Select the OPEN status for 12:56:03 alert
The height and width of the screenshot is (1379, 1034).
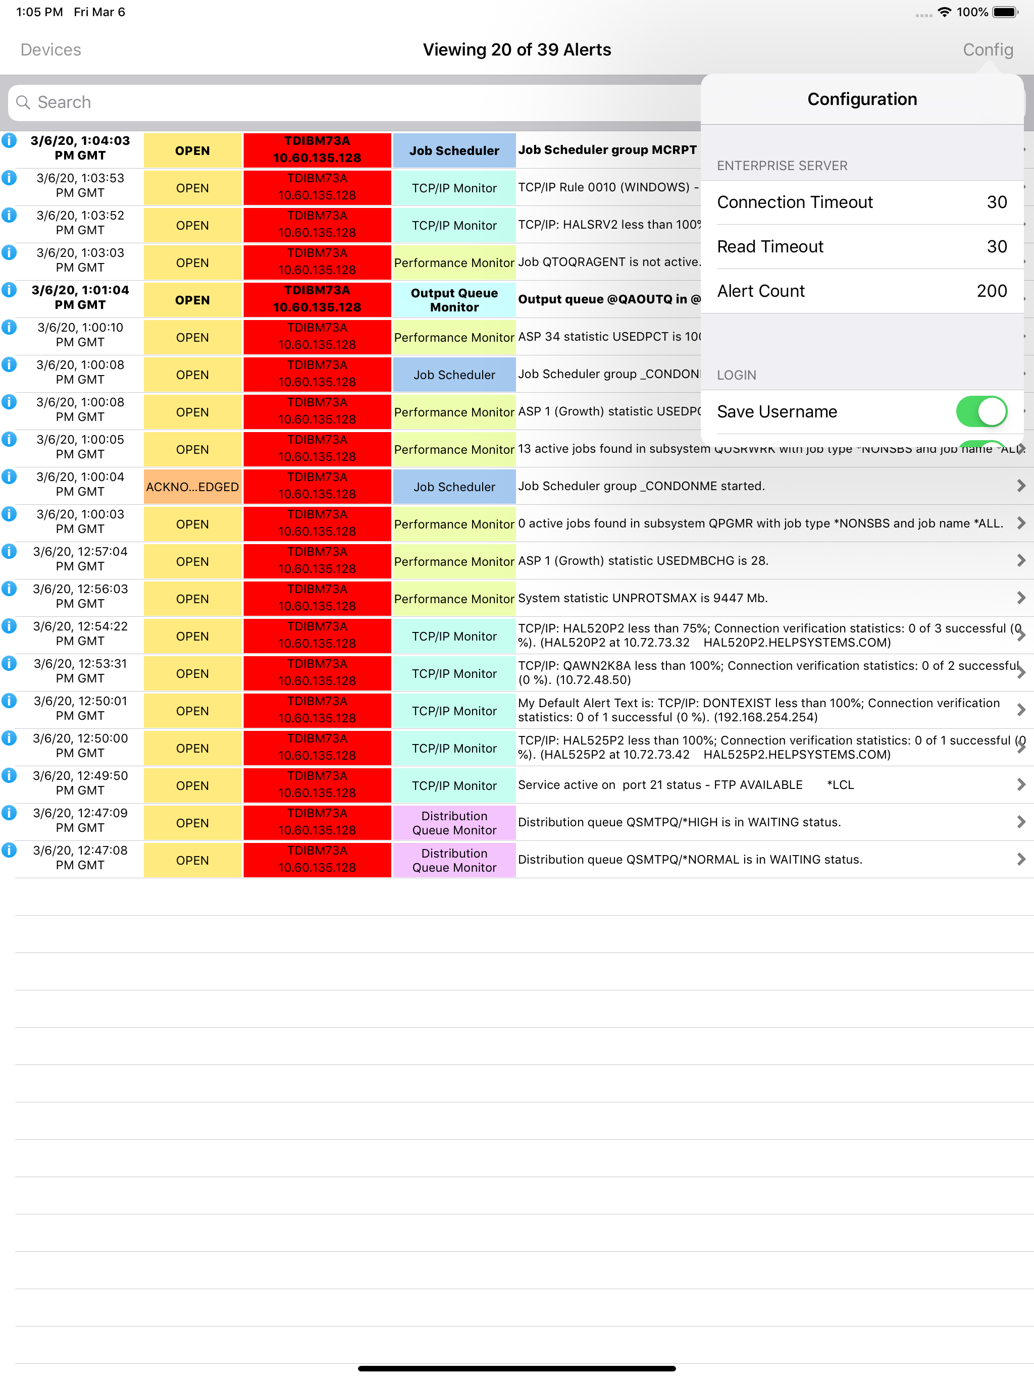pyautogui.click(x=193, y=599)
